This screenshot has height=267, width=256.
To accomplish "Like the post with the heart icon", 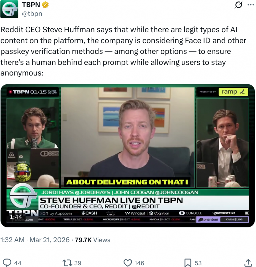I will (128, 263).
